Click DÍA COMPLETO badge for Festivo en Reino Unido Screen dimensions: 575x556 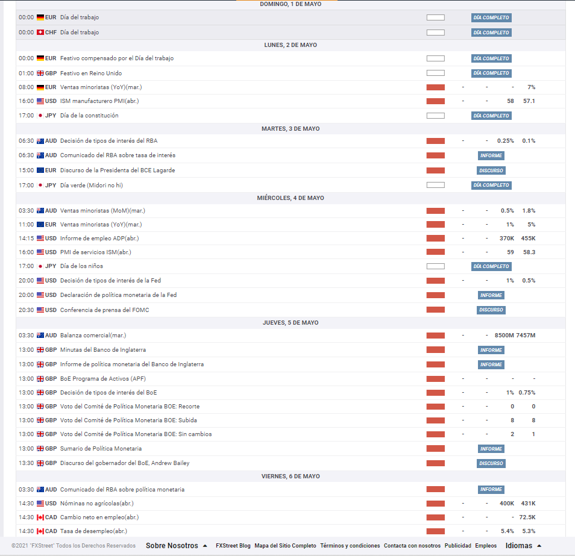tap(491, 73)
